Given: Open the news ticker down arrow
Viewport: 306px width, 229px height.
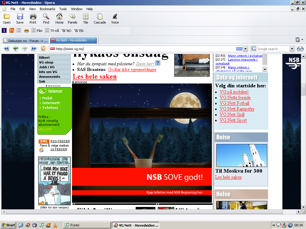Looking at the screenshot, I should [265, 69].
